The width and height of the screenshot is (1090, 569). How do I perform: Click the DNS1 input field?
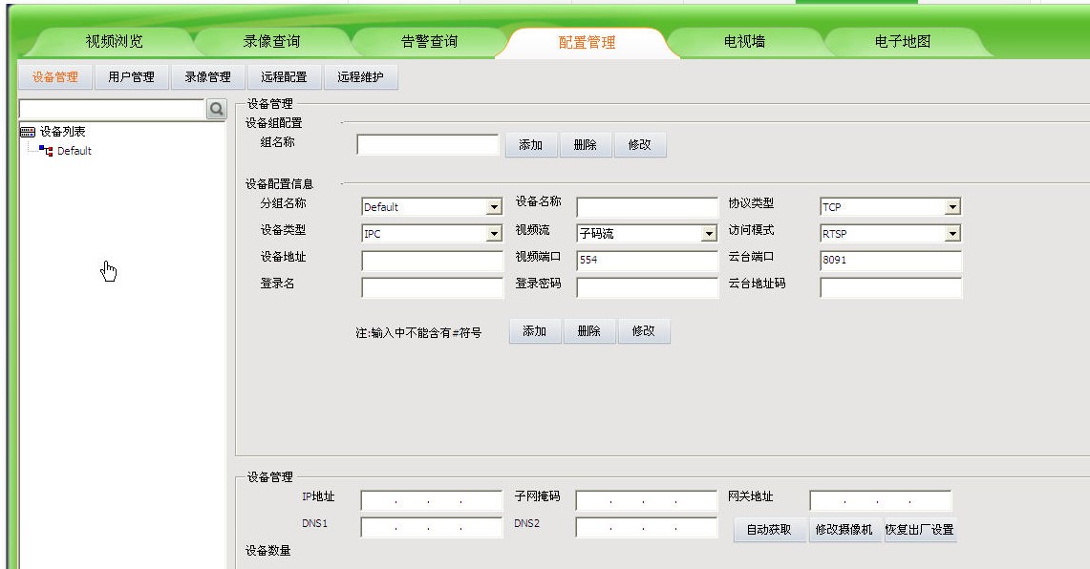tap(432, 527)
